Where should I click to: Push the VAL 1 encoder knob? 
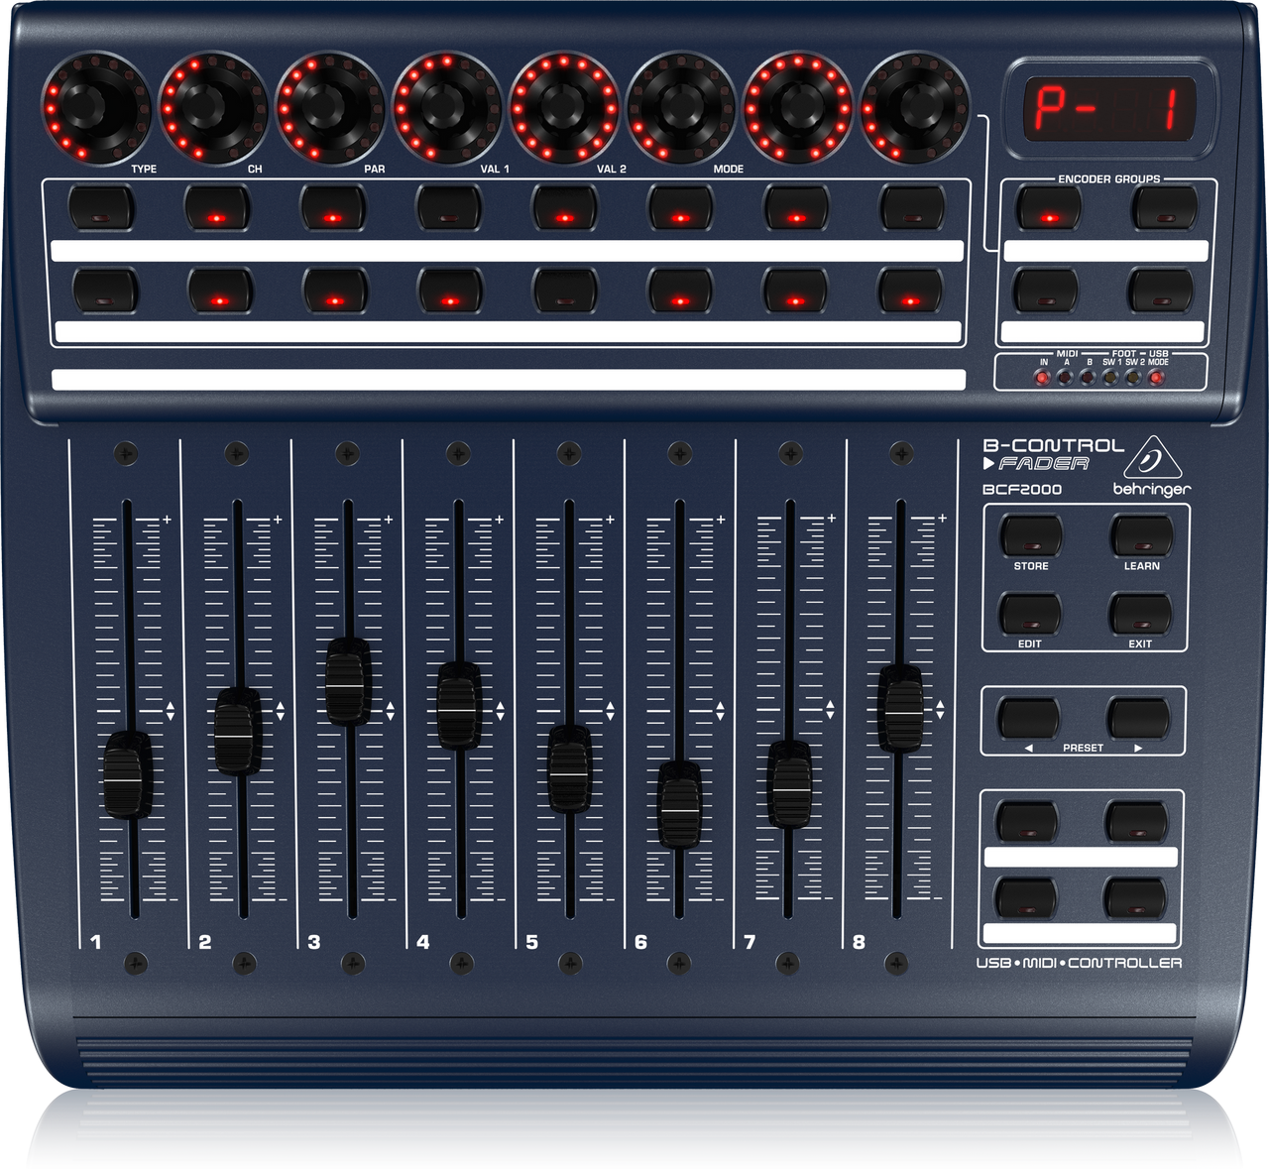[447, 105]
